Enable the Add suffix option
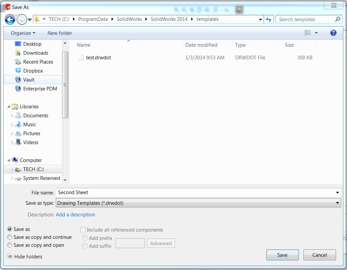347x270 pixels. click(x=85, y=246)
